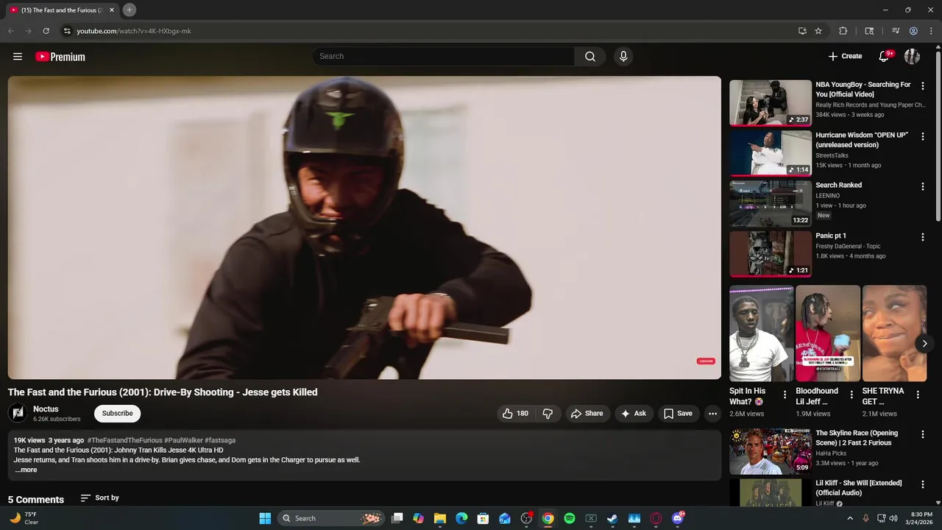The width and height of the screenshot is (942, 530).
Task: Click the Create button
Action: [x=845, y=57]
